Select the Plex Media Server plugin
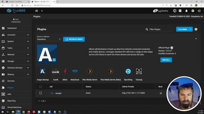This screenshot has height=114, width=204. [x=90, y=71]
